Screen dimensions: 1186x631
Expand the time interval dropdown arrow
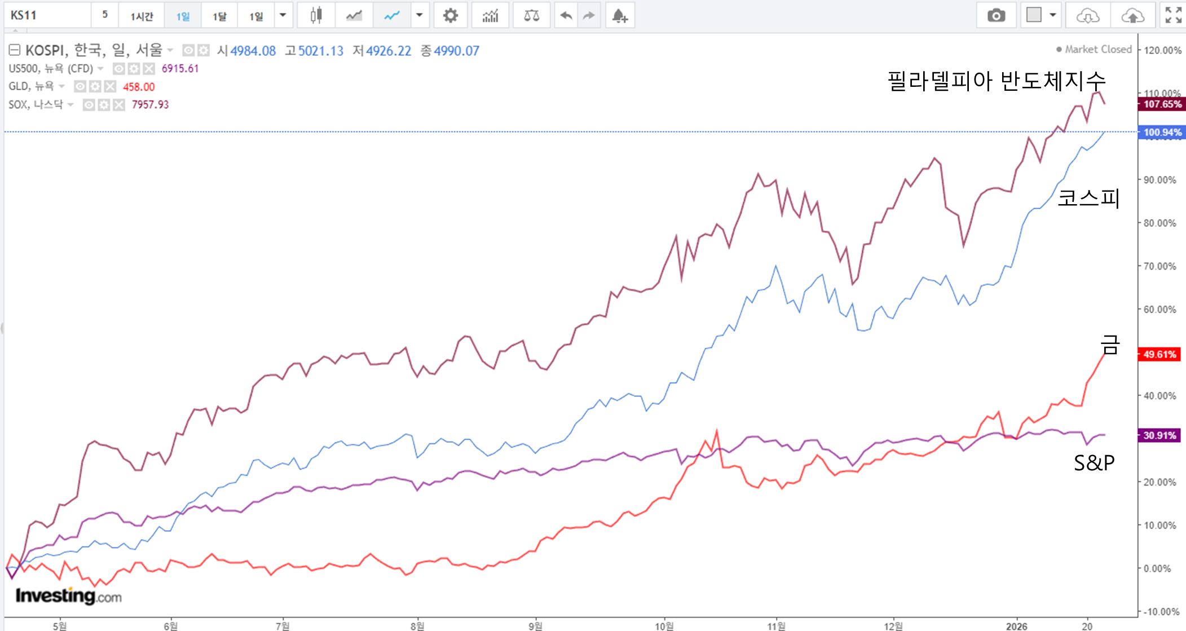(x=283, y=16)
